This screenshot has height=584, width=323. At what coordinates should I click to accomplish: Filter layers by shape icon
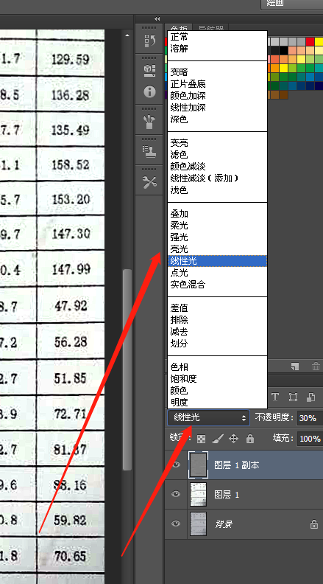[294, 397]
